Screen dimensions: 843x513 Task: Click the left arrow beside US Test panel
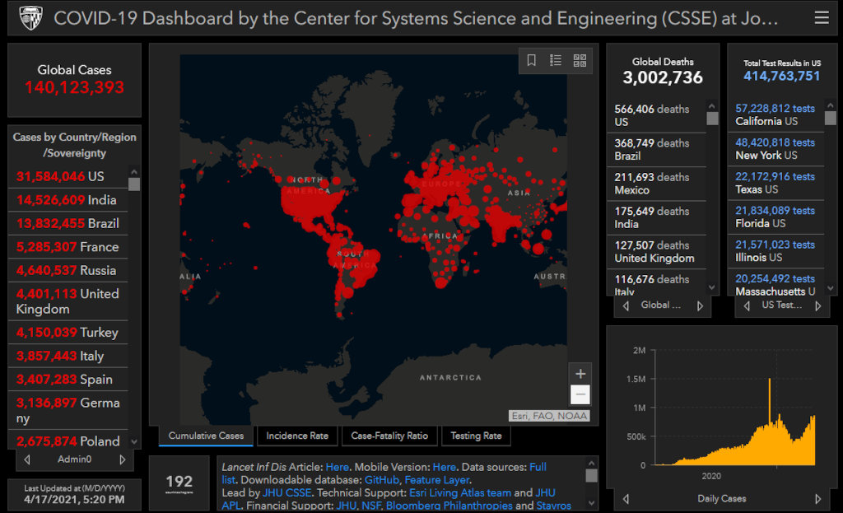pos(747,305)
